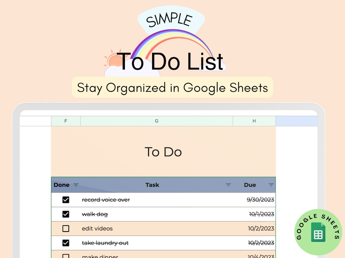This screenshot has width=345, height=258.
Task: Uncheck the record voice over checkbox
Action: pos(65,200)
